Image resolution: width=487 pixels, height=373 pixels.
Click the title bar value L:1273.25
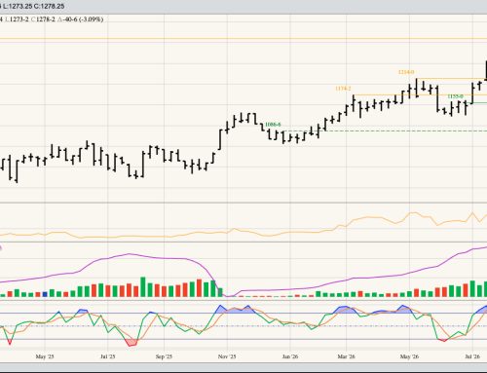pyautogui.click(x=18, y=6)
